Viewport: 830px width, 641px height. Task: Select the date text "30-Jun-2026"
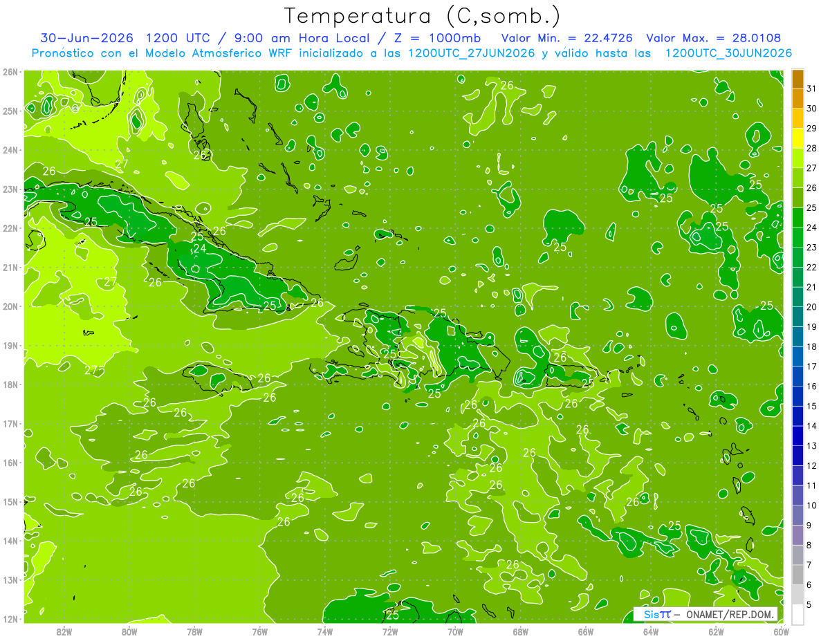[88, 38]
